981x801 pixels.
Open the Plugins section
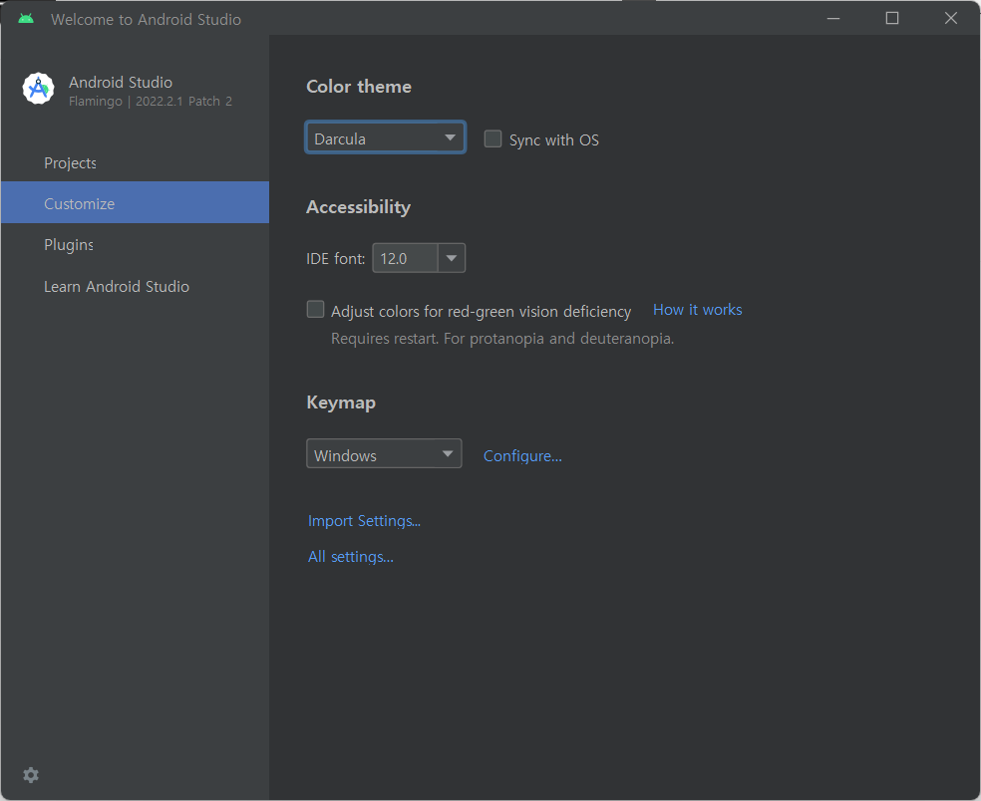point(136,245)
